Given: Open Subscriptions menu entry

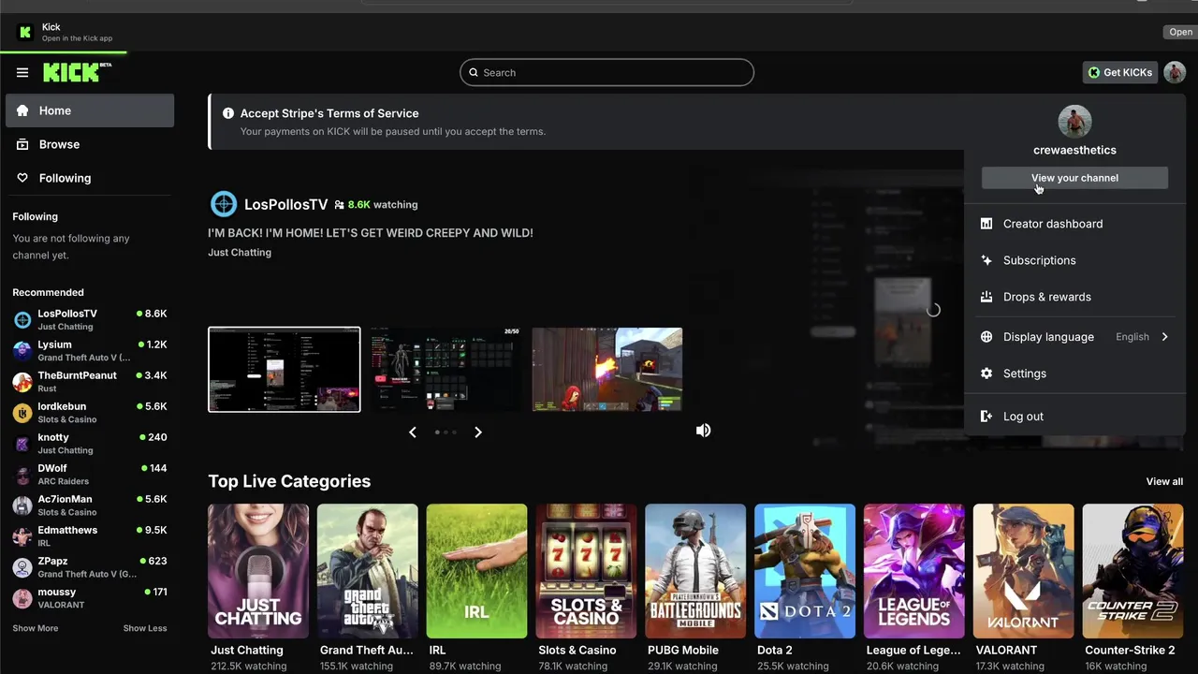Looking at the screenshot, I should pyautogui.click(x=1074, y=260).
